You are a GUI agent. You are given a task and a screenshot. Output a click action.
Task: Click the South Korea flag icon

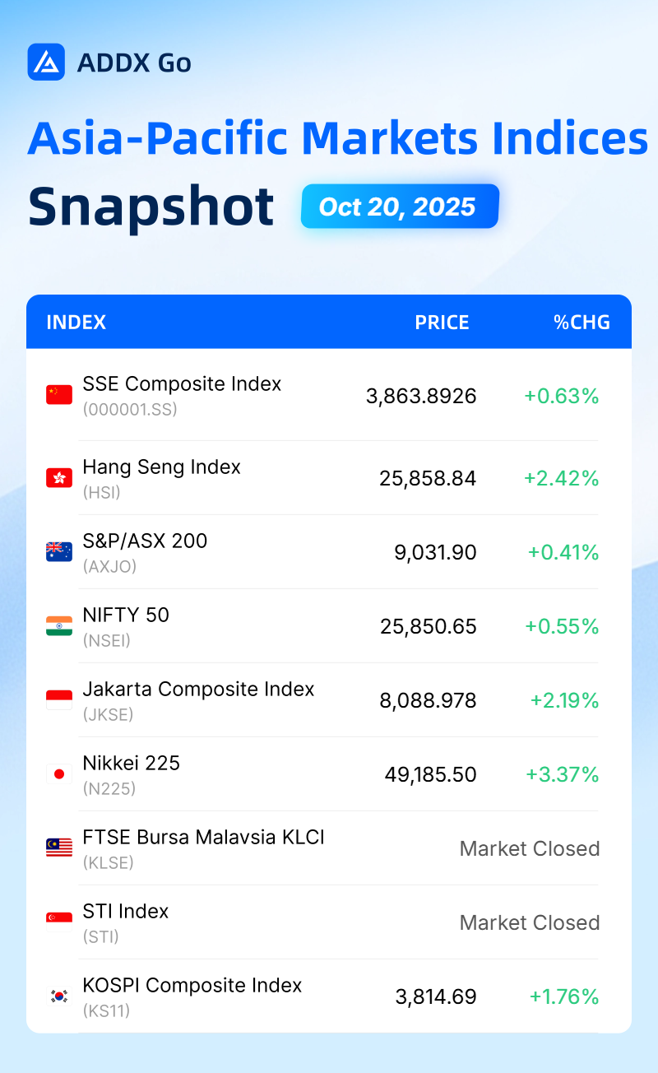[59, 996]
